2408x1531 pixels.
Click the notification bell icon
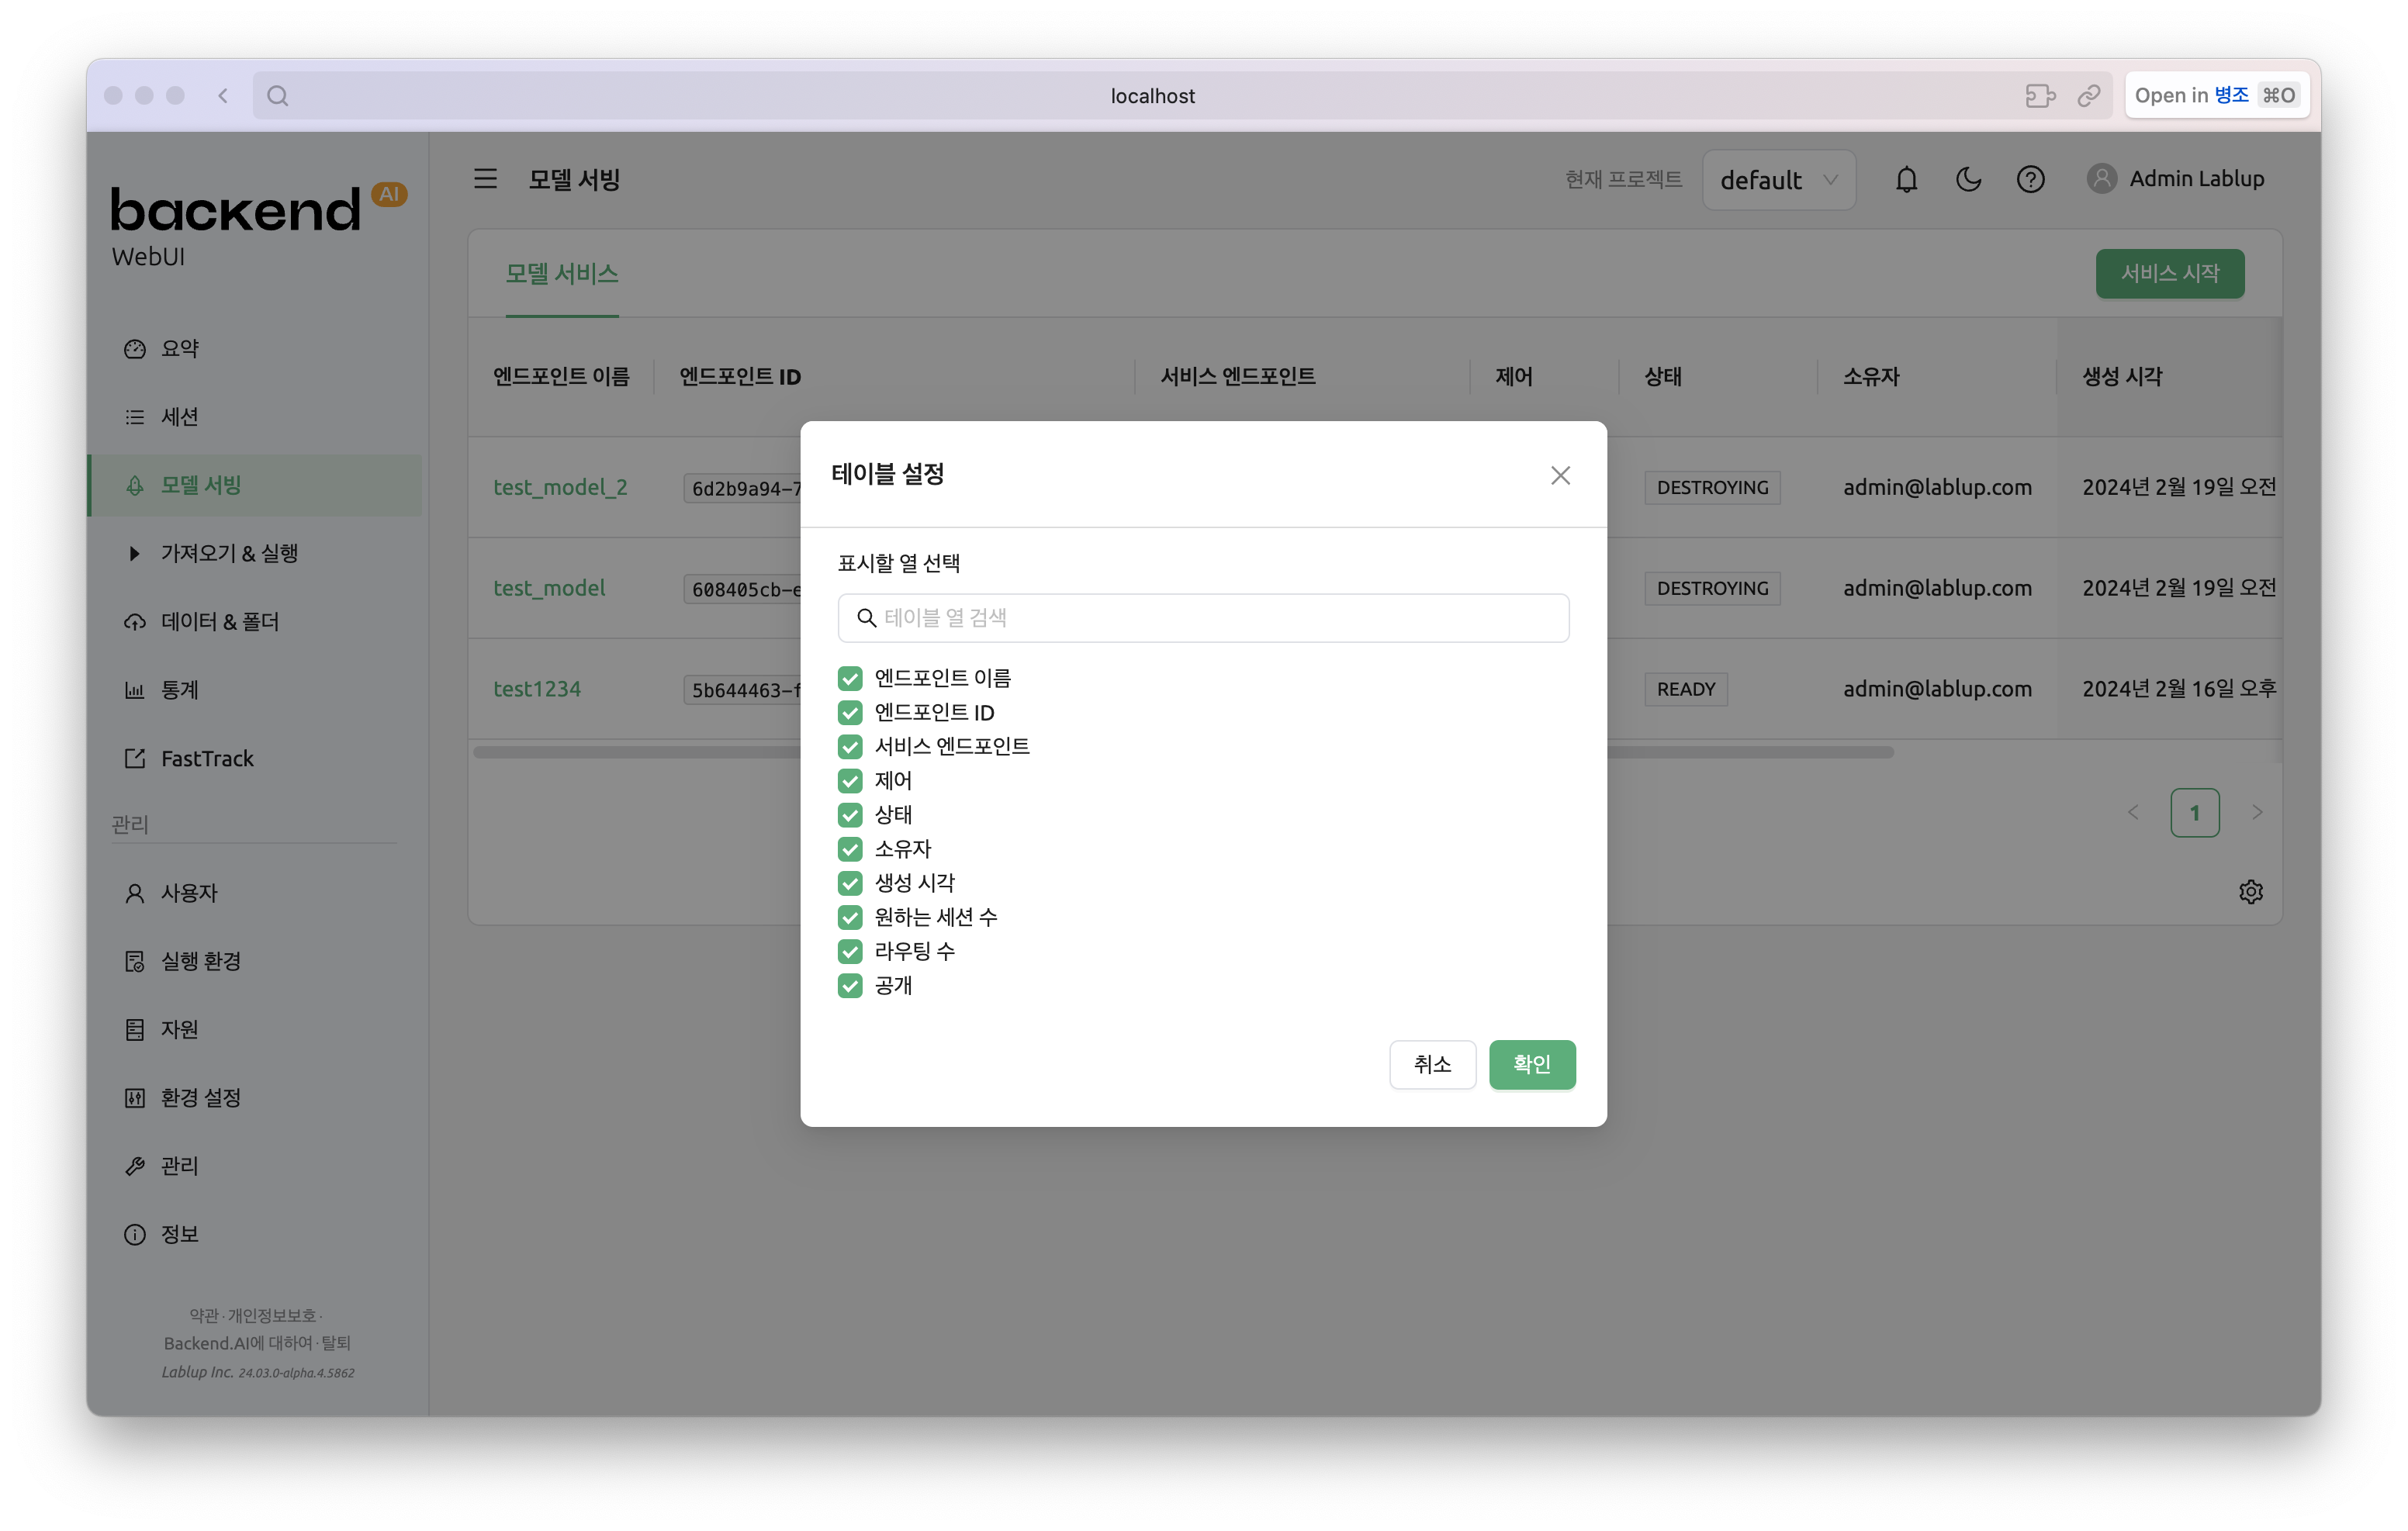(x=1906, y=179)
